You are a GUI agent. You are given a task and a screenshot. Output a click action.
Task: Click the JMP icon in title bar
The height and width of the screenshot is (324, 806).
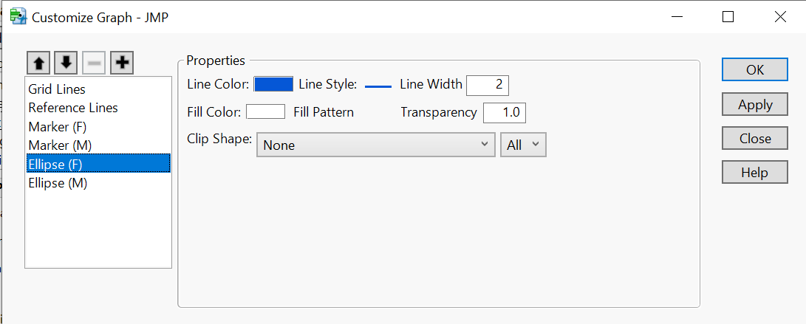click(18, 16)
